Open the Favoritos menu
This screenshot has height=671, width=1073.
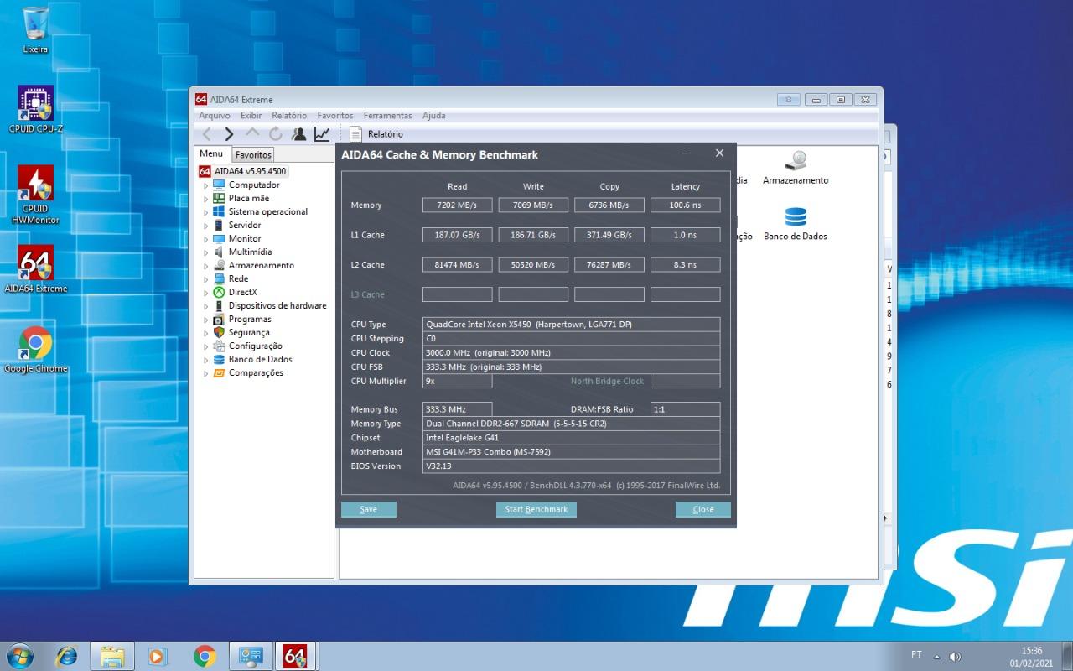click(x=335, y=116)
